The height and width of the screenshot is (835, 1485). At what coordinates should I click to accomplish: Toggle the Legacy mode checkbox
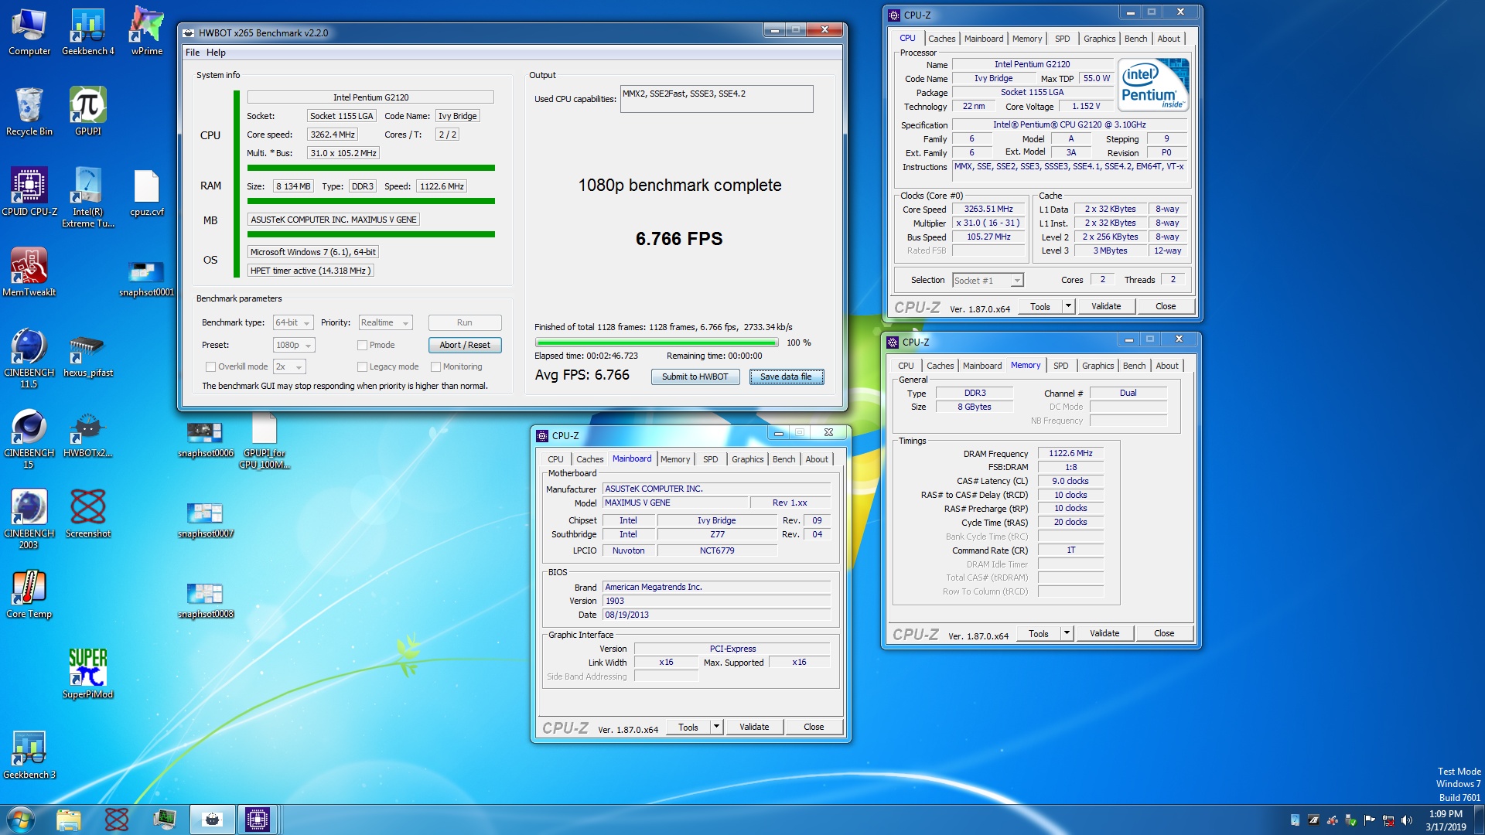(x=362, y=366)
